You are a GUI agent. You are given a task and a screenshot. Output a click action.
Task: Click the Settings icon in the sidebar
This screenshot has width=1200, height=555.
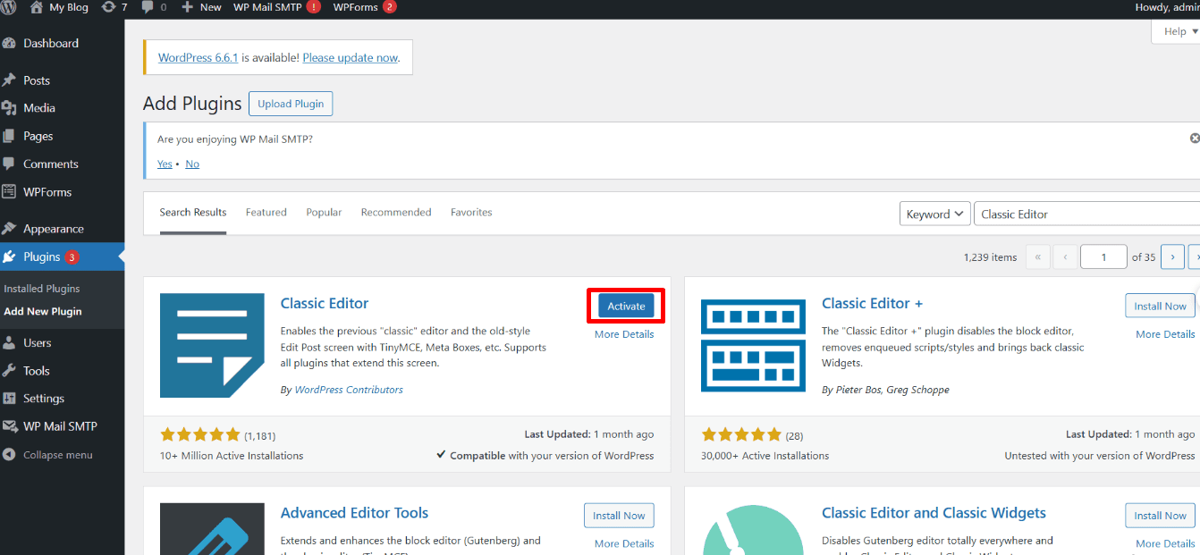(x=9, y=398)
